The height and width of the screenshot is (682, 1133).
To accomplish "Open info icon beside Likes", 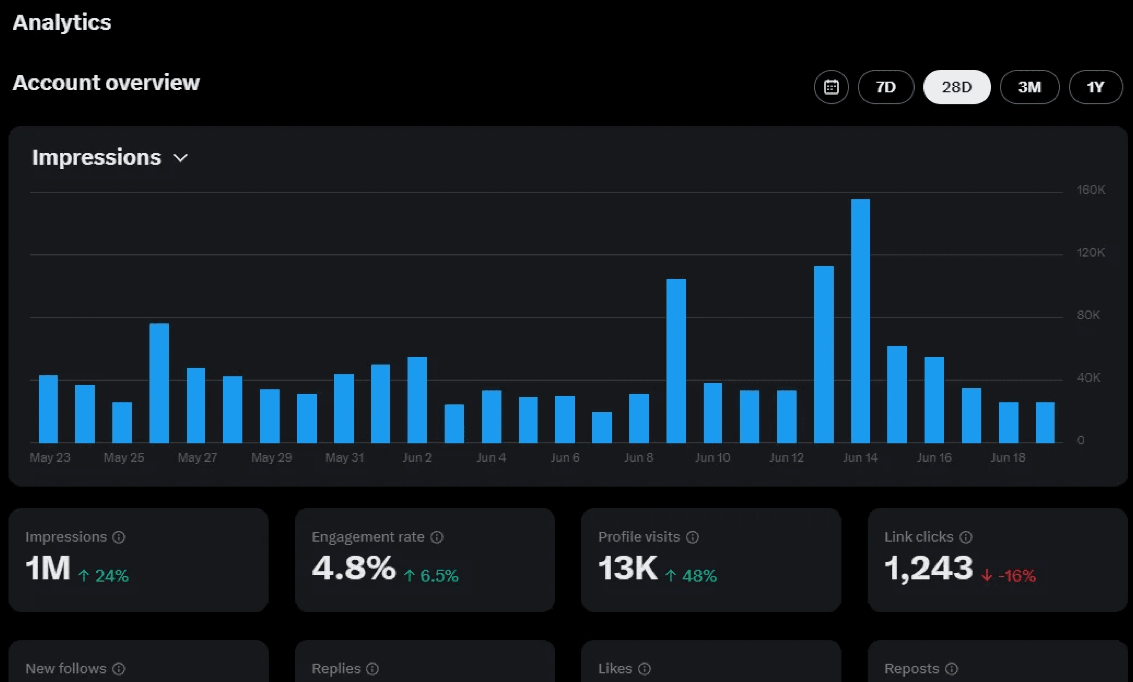I will coord(645,669).
